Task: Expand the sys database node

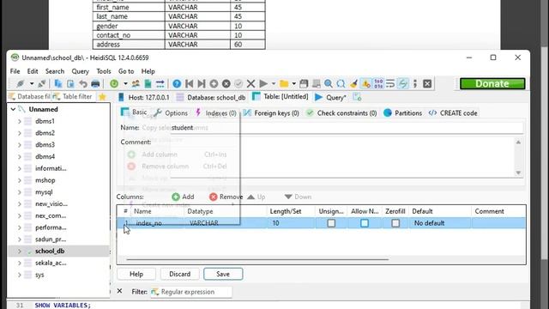Action: [x=19, y=275]
